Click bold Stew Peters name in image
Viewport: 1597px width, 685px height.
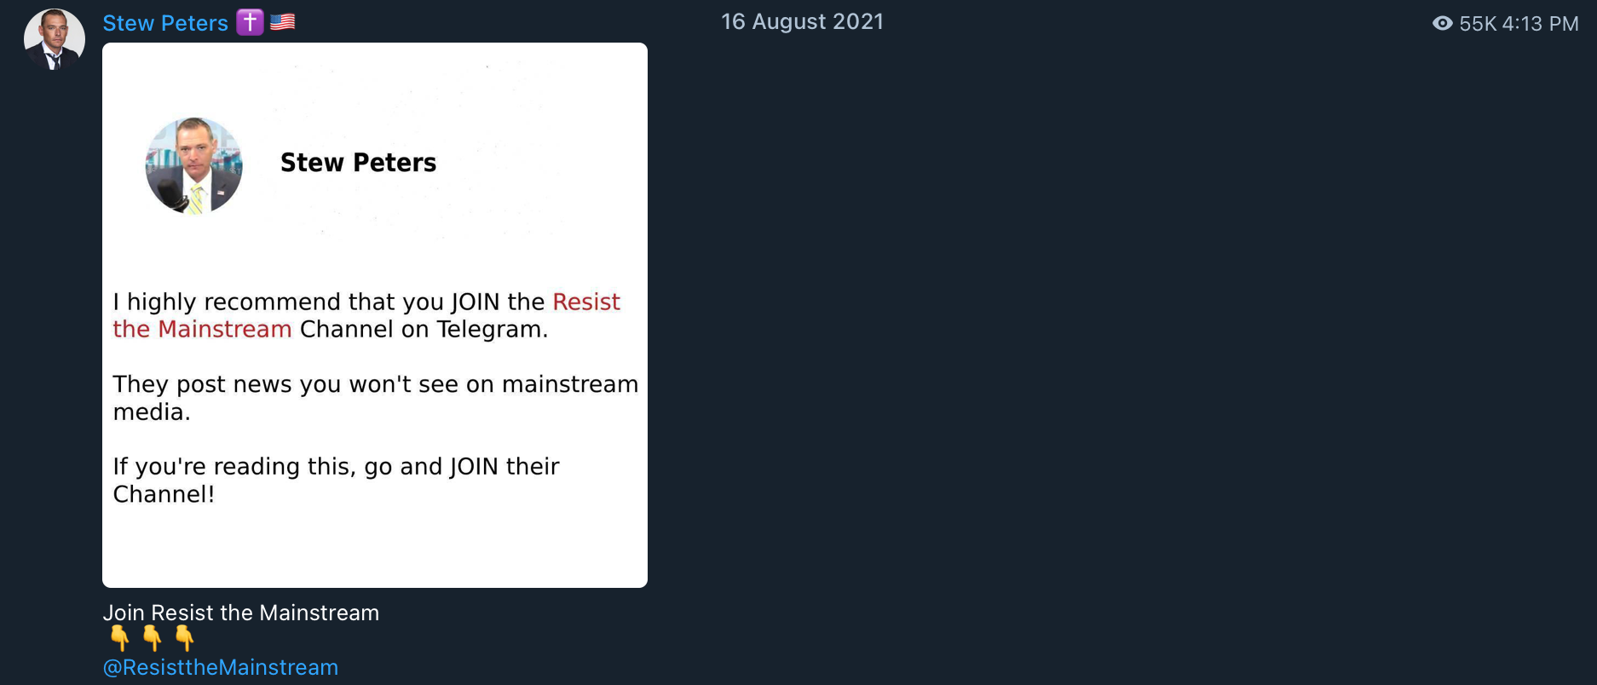tap(358, 162)
